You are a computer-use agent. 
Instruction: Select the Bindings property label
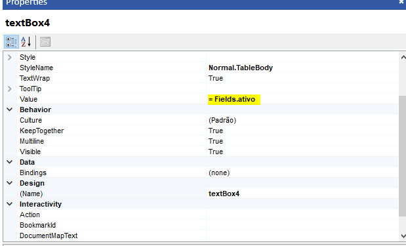coord(33,173)
